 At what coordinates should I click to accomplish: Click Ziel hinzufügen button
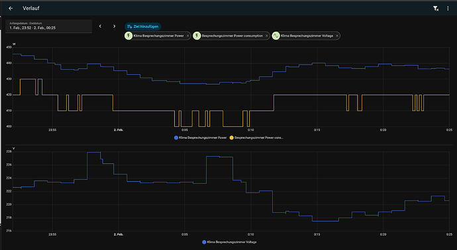click(143, 26)
